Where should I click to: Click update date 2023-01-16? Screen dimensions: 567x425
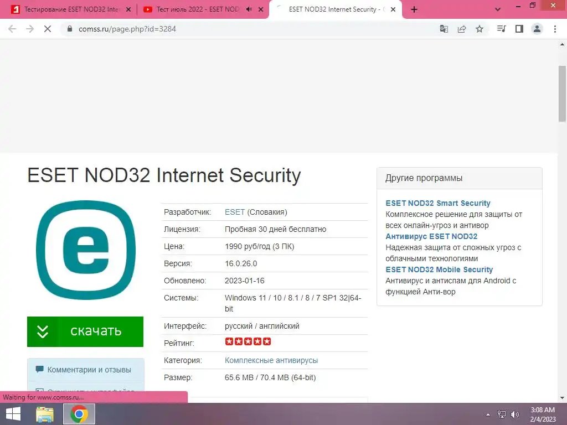(x=244, y=281)
